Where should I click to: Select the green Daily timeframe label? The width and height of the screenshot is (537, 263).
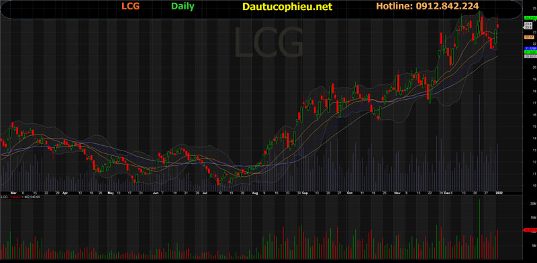(183, 6)
